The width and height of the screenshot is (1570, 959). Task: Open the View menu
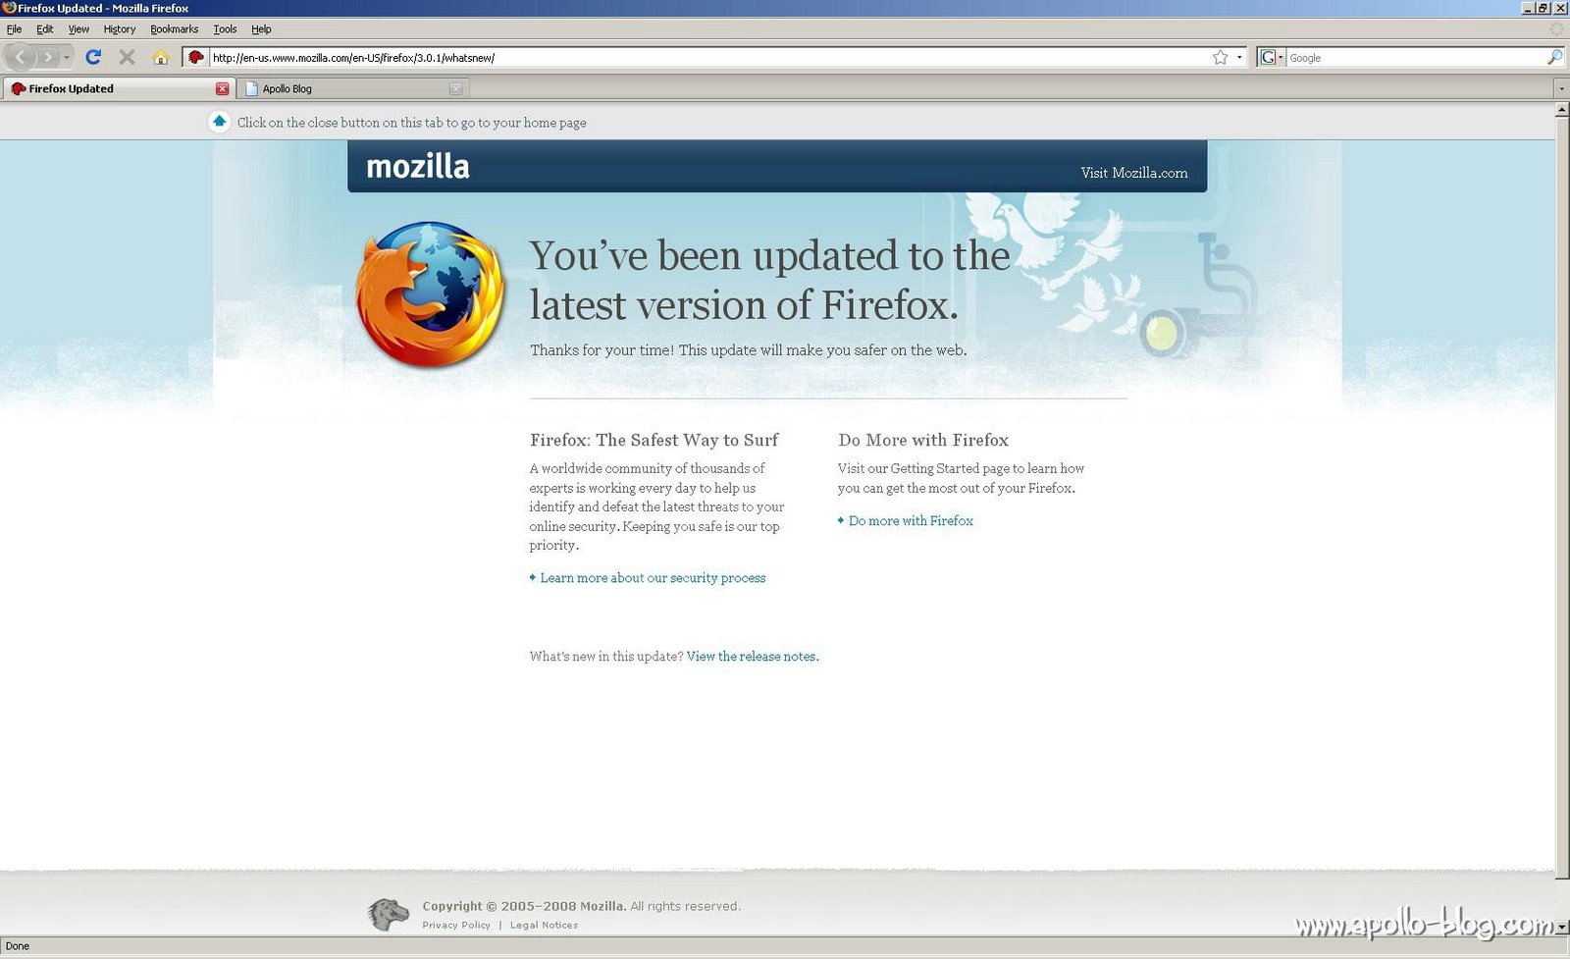point(78,29)
